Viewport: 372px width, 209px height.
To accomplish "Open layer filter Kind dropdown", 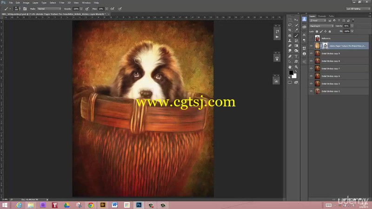I will [318, 20].
